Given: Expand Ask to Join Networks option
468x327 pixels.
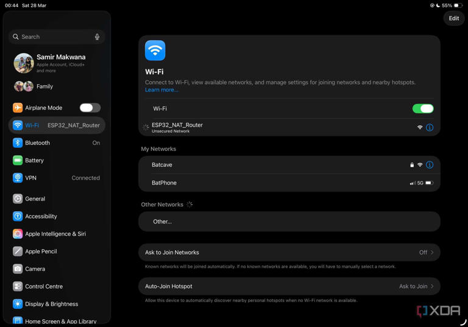Looking at the screenshot, I should [289, 253].
